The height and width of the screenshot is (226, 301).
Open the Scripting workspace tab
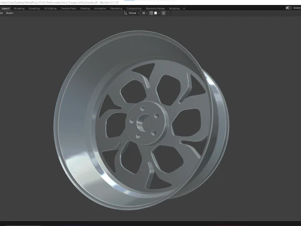click(x=174, y=9)
